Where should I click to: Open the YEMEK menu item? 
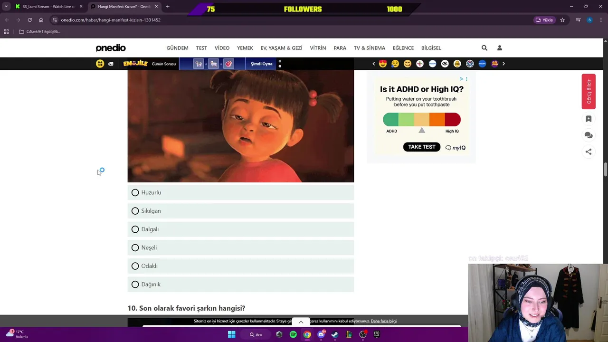(x=245, y=48)
